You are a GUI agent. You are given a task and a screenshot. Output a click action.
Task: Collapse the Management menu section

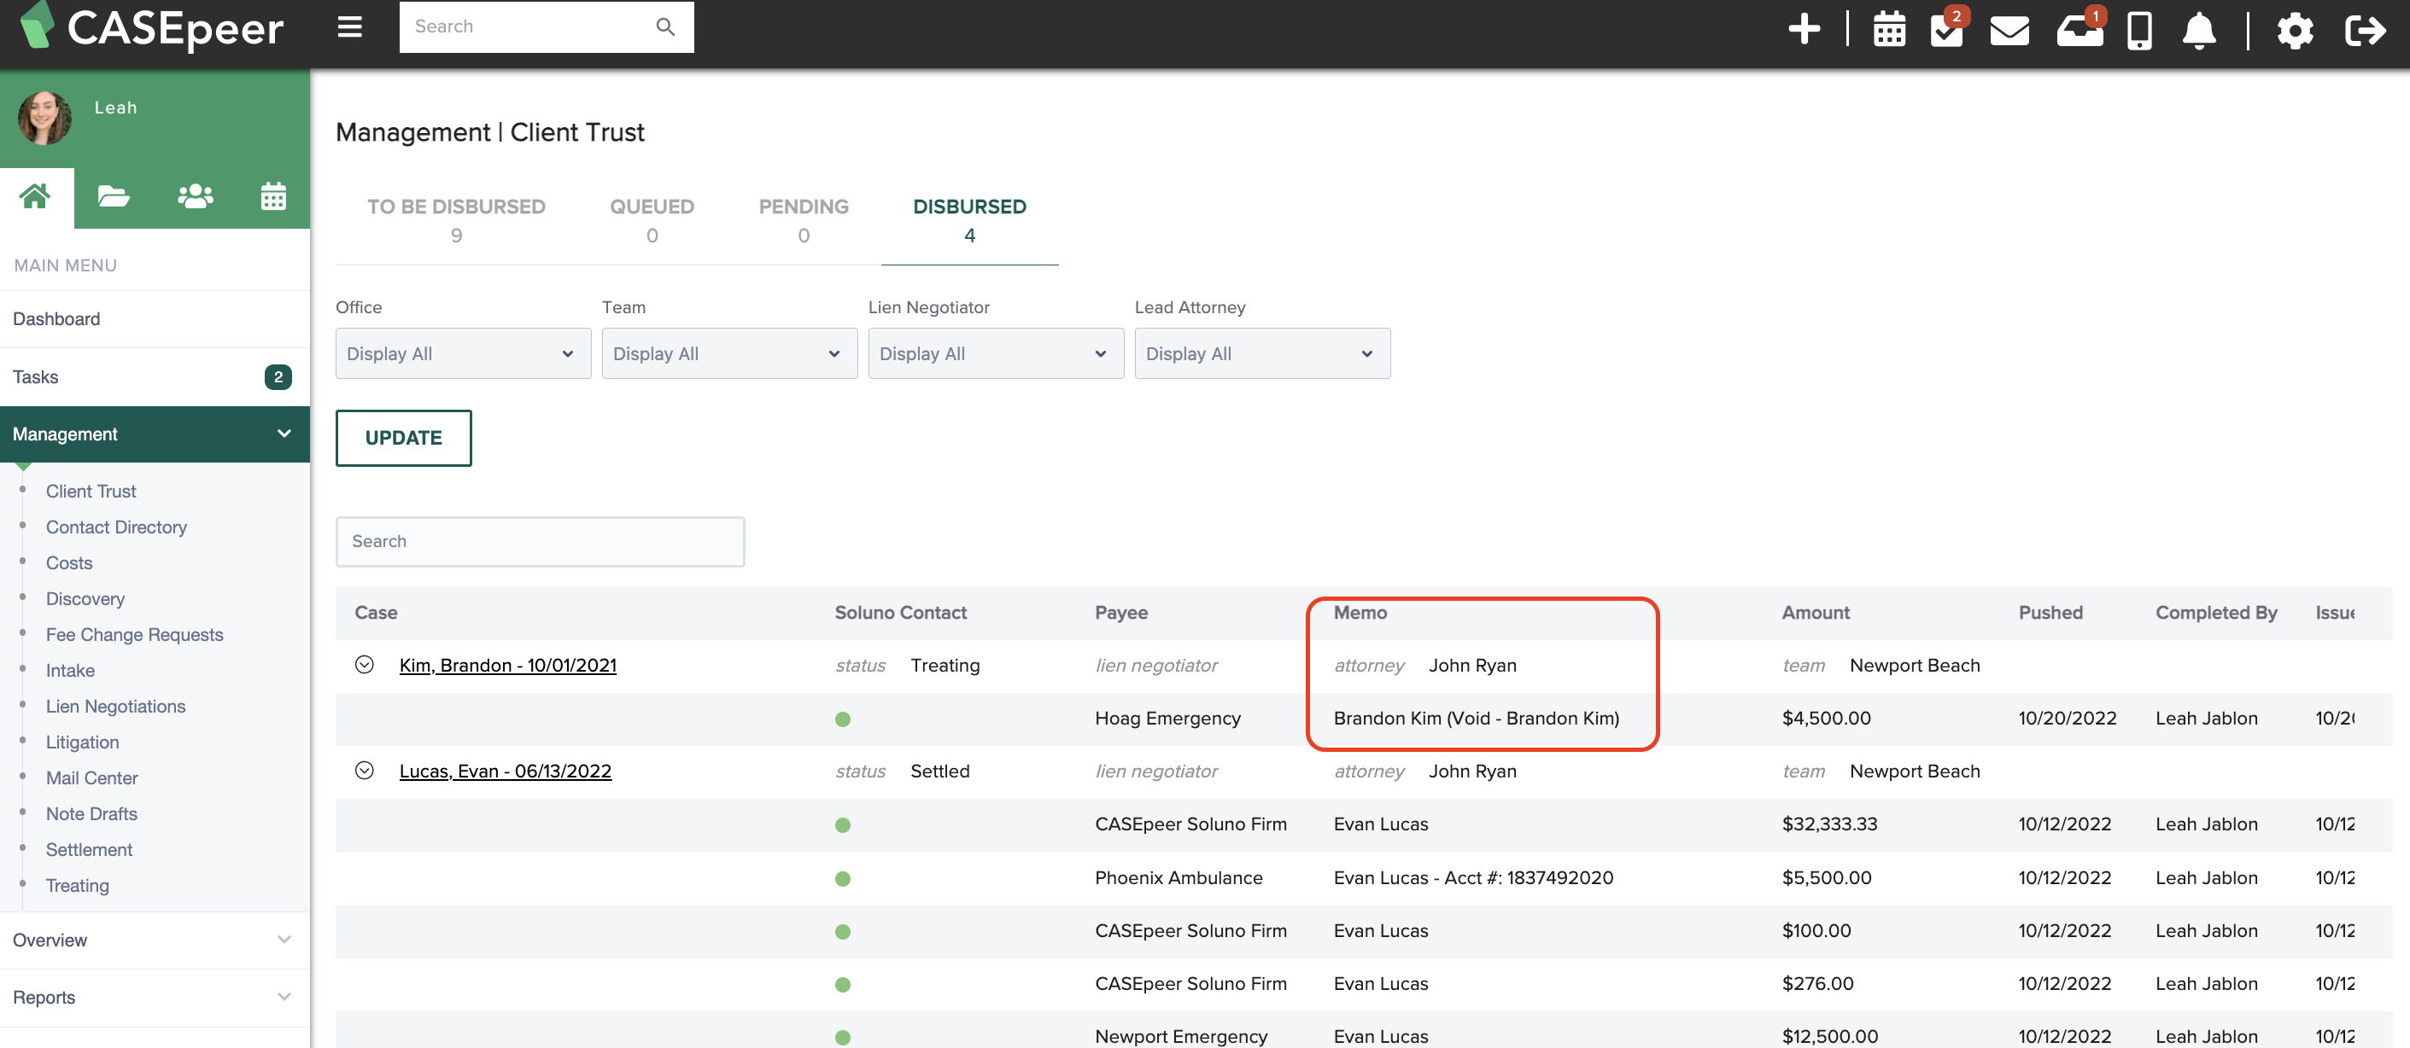[x=155, y=434]
